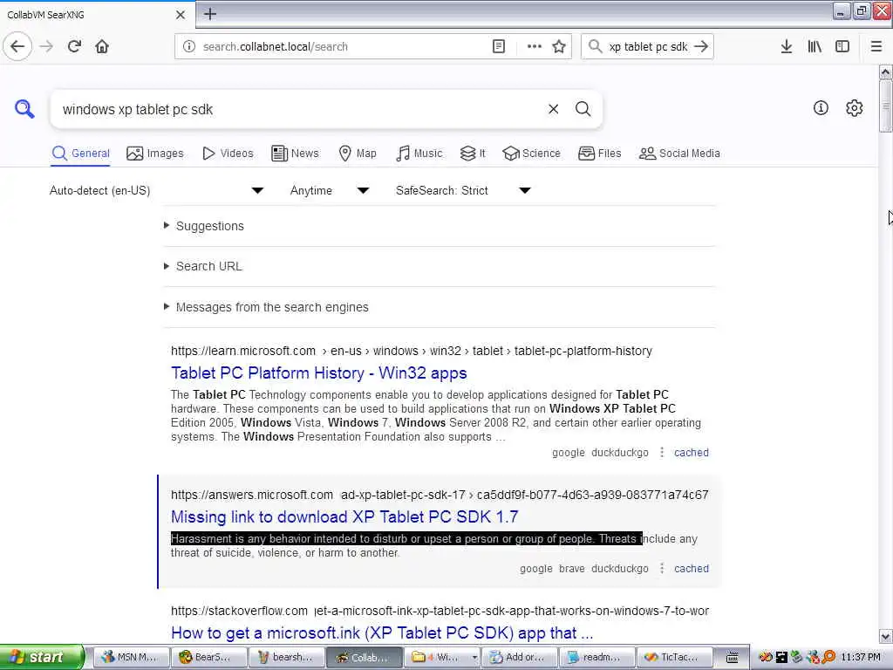Open options dots for Missing link result
The width and height of the screenshot is (893, 670).
pos(662,569)
